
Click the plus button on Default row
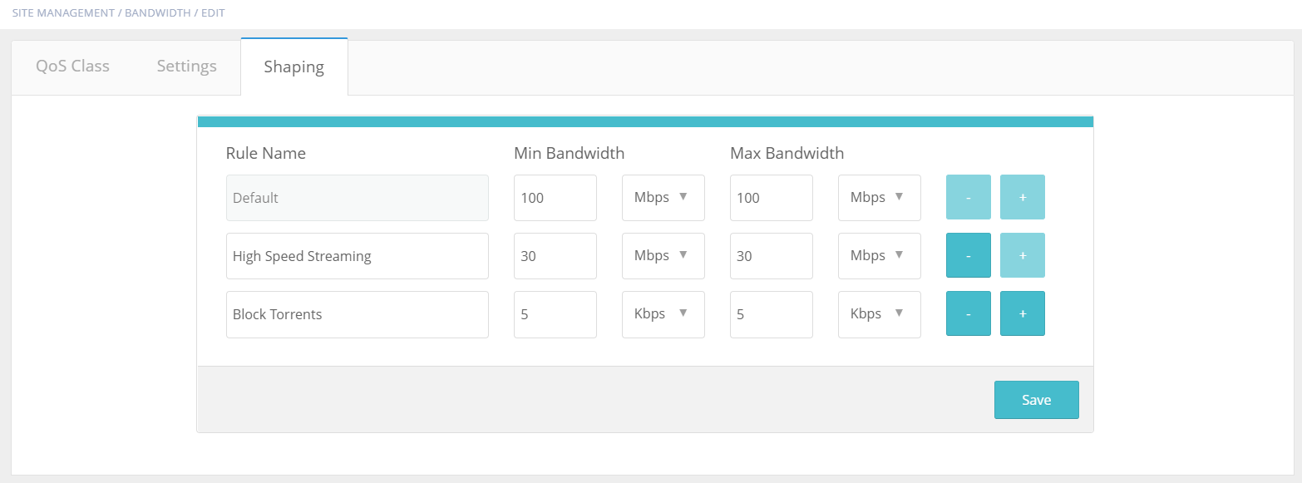coord(1023,197)
